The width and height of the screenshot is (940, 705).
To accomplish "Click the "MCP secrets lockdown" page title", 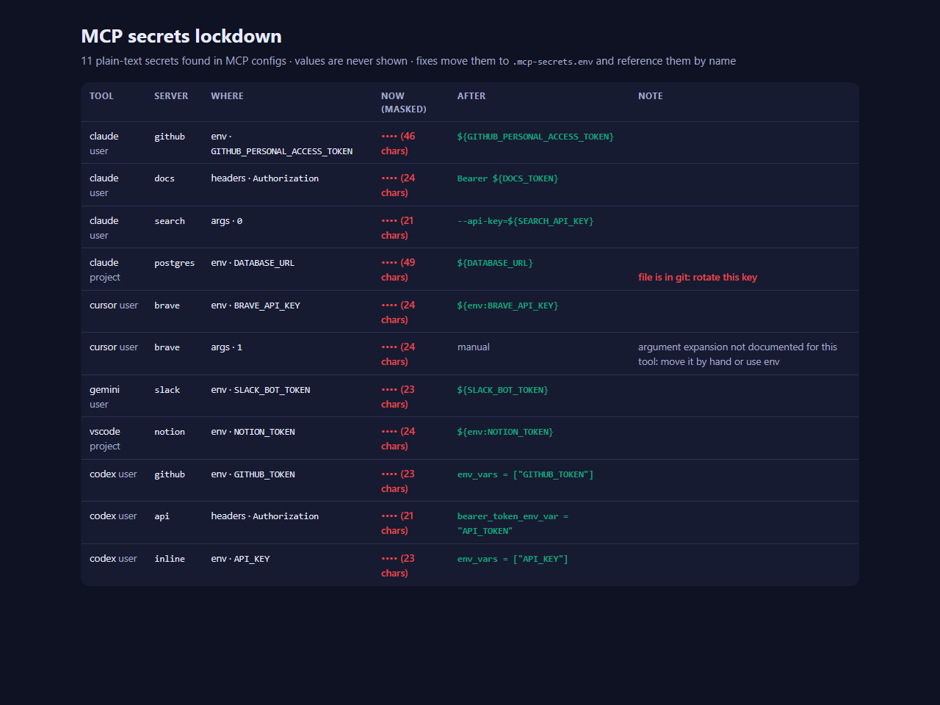I will tap(181, 36).
